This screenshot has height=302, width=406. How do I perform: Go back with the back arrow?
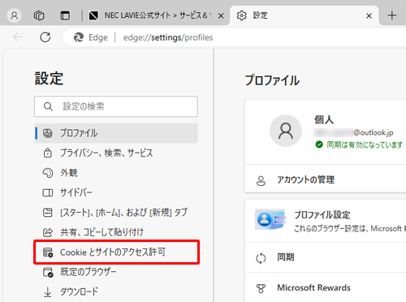[x=18, y=37]
